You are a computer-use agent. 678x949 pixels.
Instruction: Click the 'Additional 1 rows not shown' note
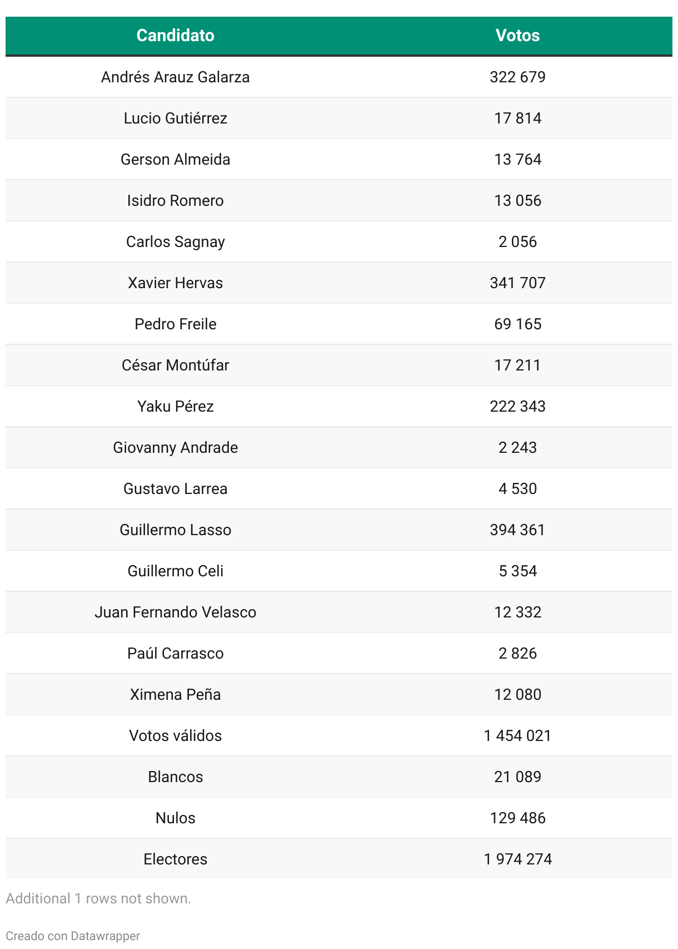(98, 898)
